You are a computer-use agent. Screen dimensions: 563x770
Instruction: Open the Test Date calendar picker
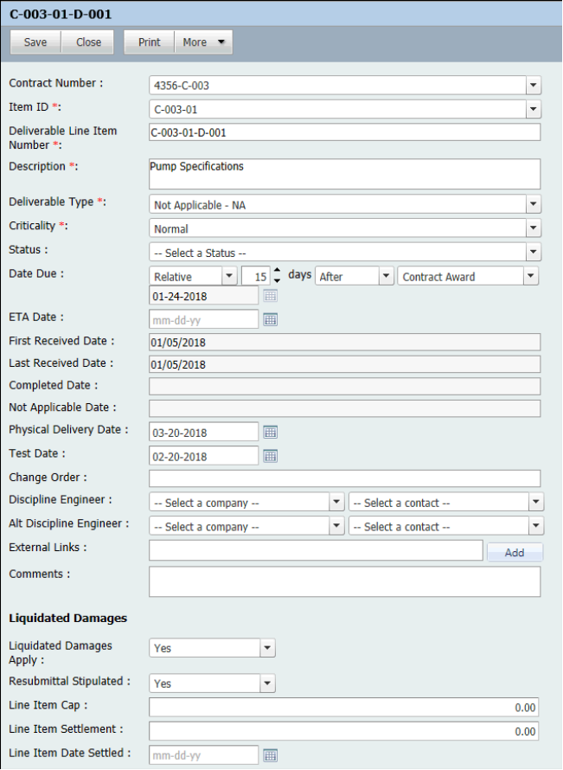[271, 455]
